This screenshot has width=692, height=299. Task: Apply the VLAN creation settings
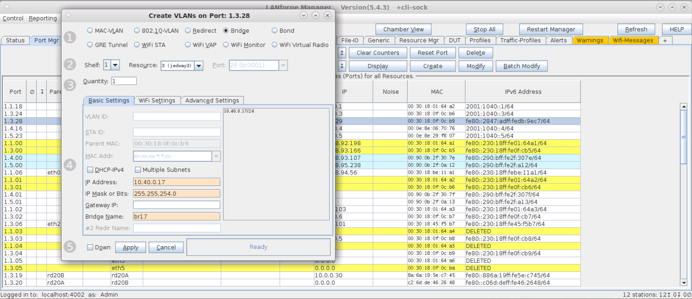click(131, 247)
